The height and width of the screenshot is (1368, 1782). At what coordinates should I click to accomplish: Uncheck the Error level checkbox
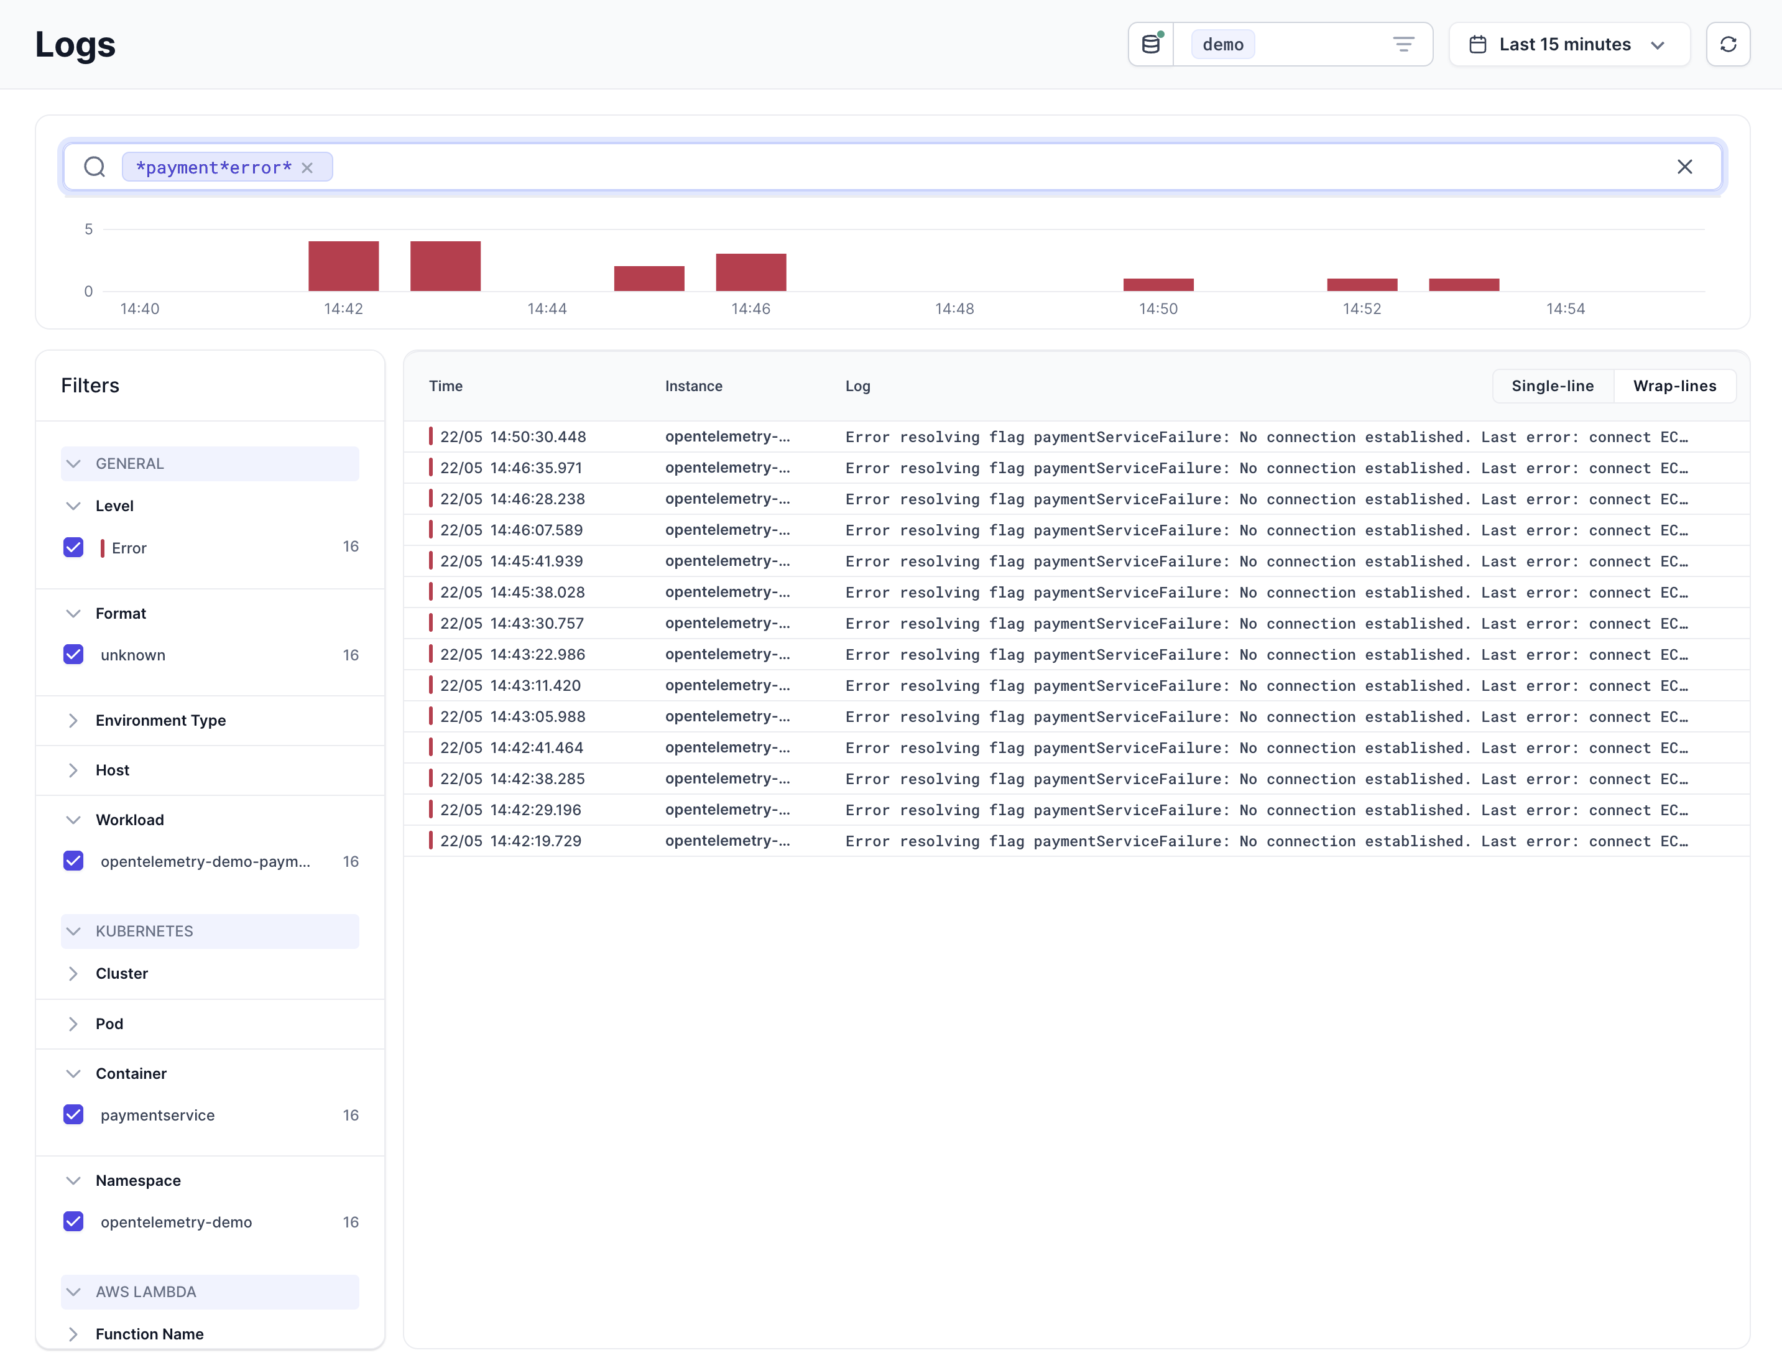click(73, 547)
